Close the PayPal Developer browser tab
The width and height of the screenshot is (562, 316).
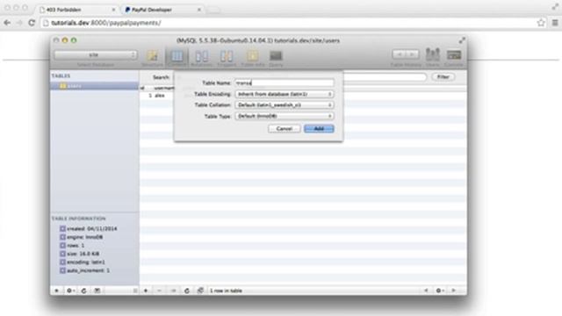point(199,10)
